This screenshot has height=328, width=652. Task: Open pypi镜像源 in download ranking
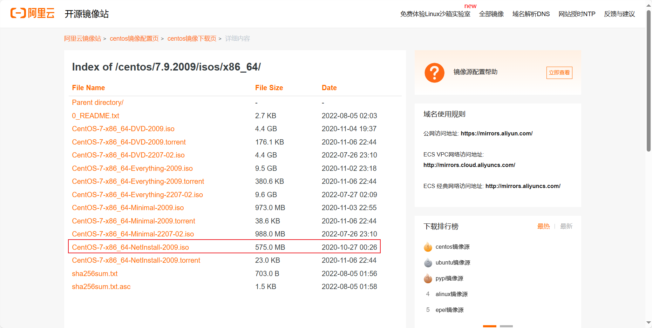click(449, 279)
